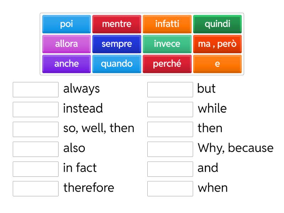Click the box next to "therefore"
The height and width of the screenshot is (213, 284).
tap(35, 188)
